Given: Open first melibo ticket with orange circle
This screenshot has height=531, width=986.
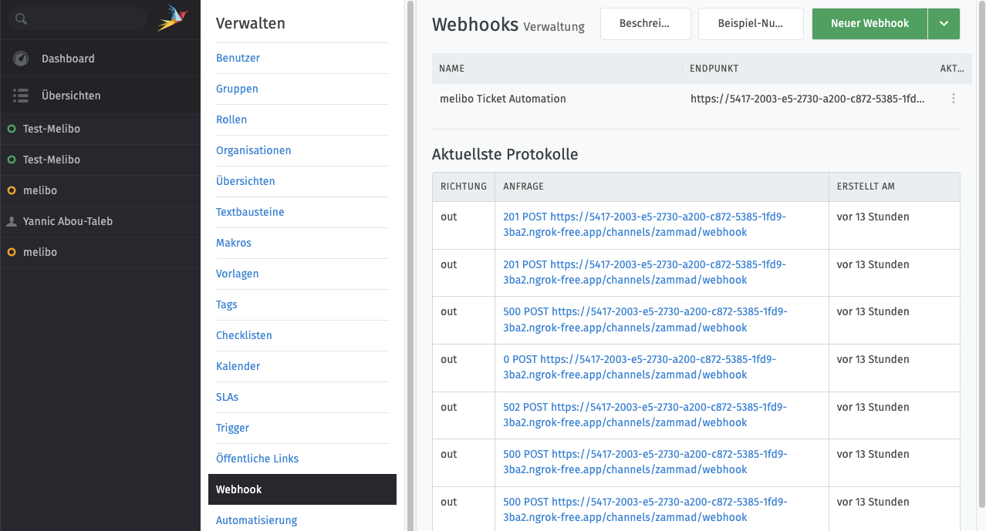Looking at the screenshot, I should [40, 190].
